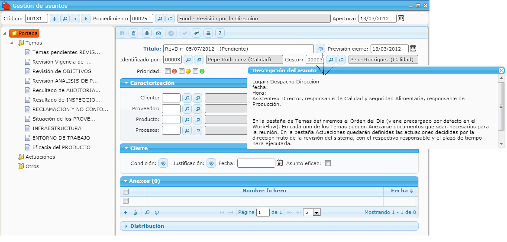Image resolution: width=507 pixels, height=242 pixels.
Task: Search Identificado por with magnifier
Action: pos(188,60)
